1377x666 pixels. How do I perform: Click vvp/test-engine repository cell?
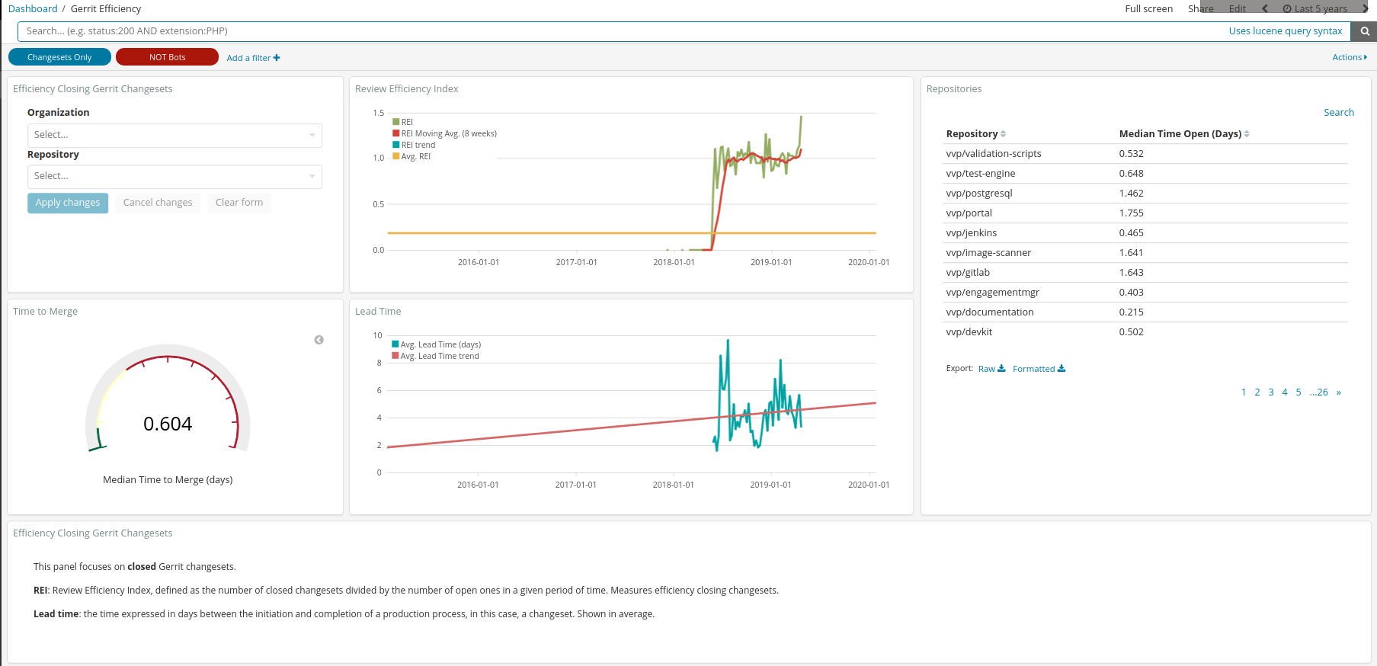tap(981, 174)
